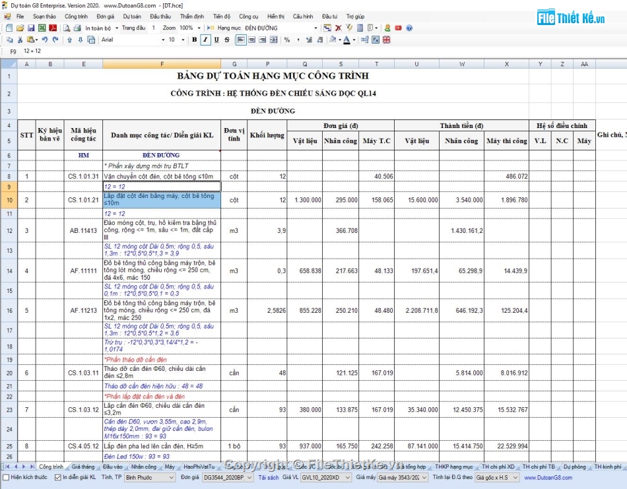Pick a fill color with the bucket swatch
The height and width of the screenshot is (489, 627).
(332, 40)
